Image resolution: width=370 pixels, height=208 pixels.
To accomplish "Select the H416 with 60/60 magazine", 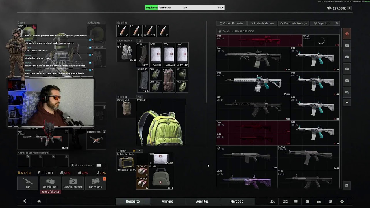I will tap(253, 84).
